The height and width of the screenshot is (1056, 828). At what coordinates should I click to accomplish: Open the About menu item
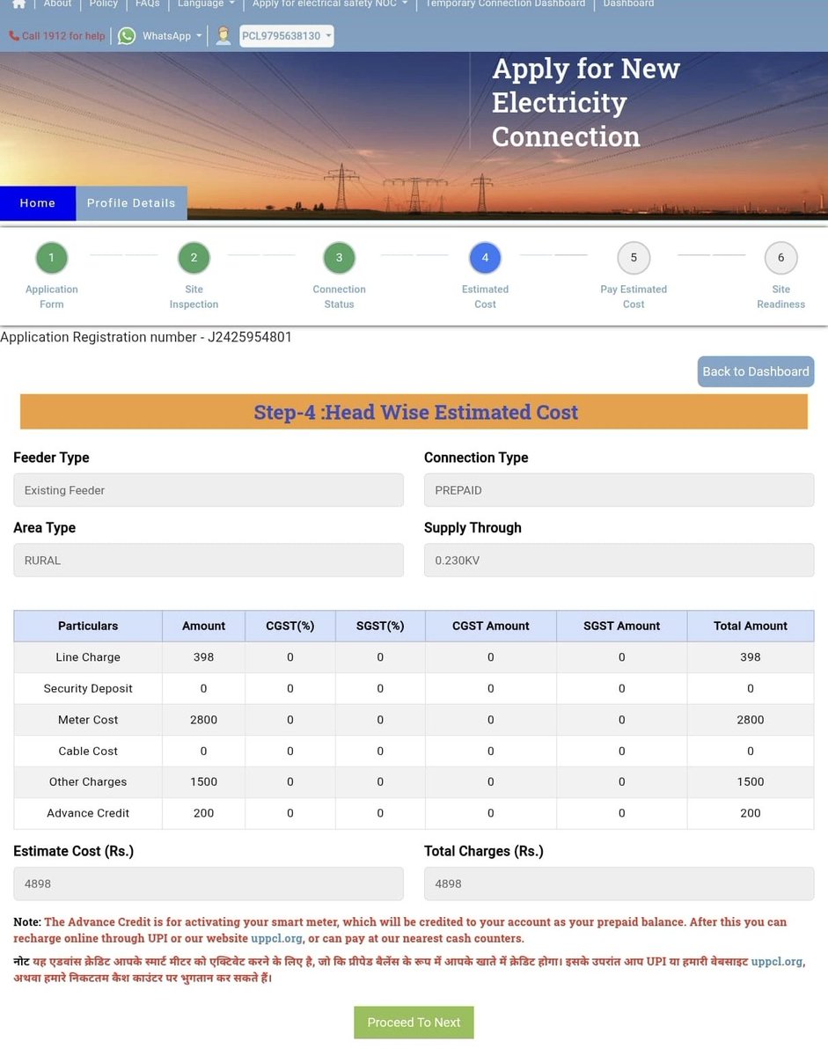click(58, 4)
